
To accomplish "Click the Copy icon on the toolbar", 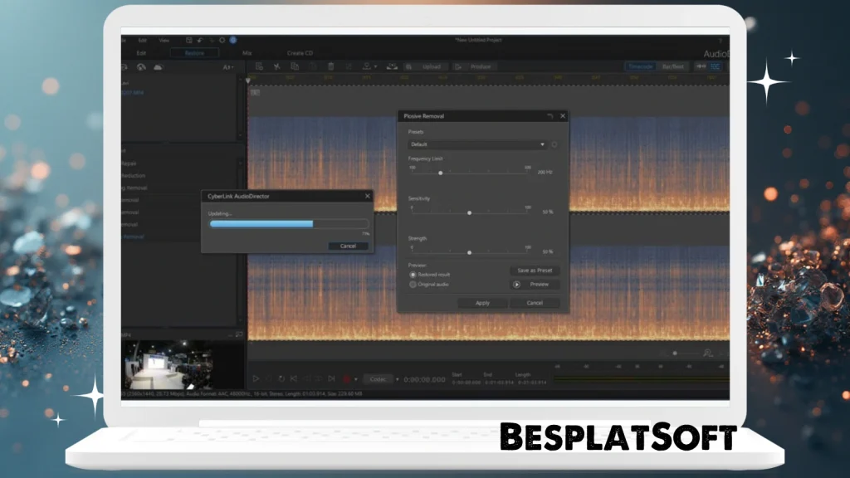I will point(296,66).
